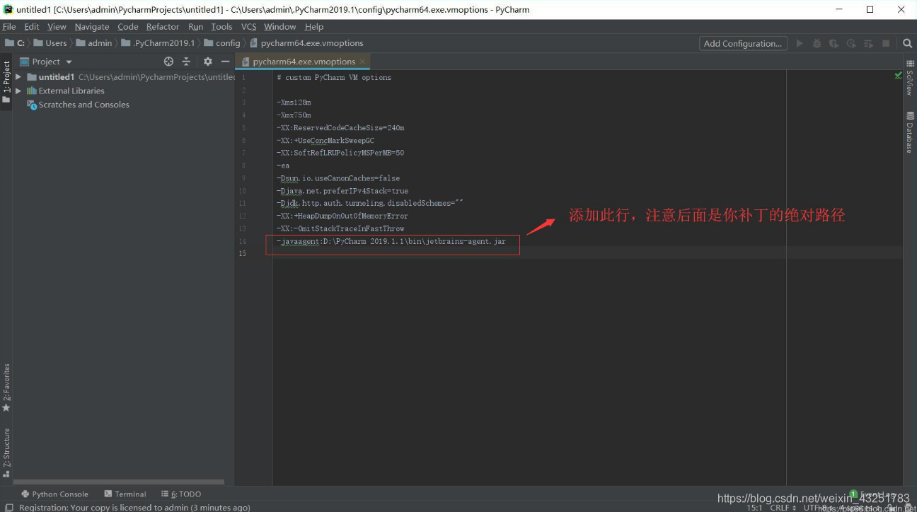Click .PyCharm2019.1 breadcrumb folder
Viewport: 917px width, 512px height.
[158, 43]
